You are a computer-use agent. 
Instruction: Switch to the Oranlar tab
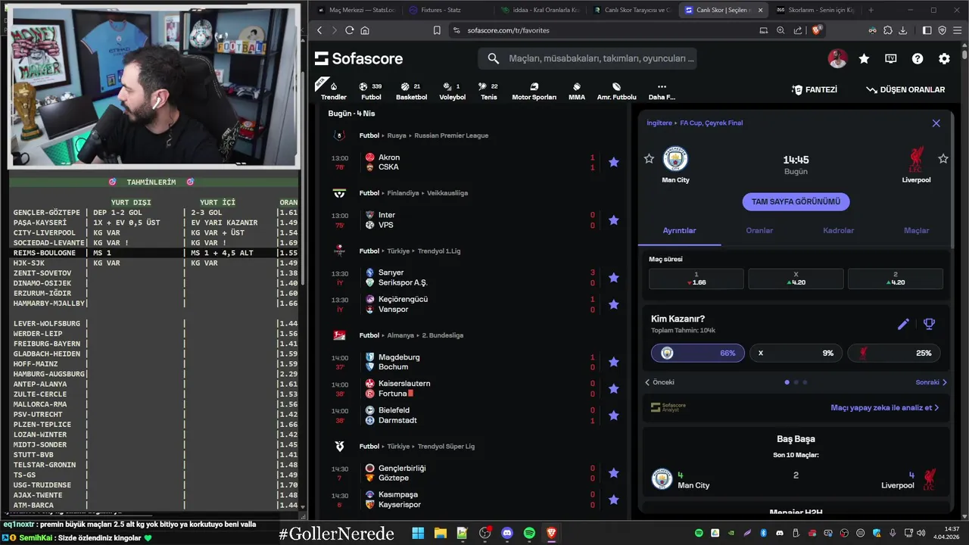point(759,230)
